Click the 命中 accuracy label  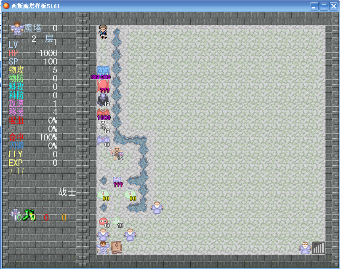point(16,137)
